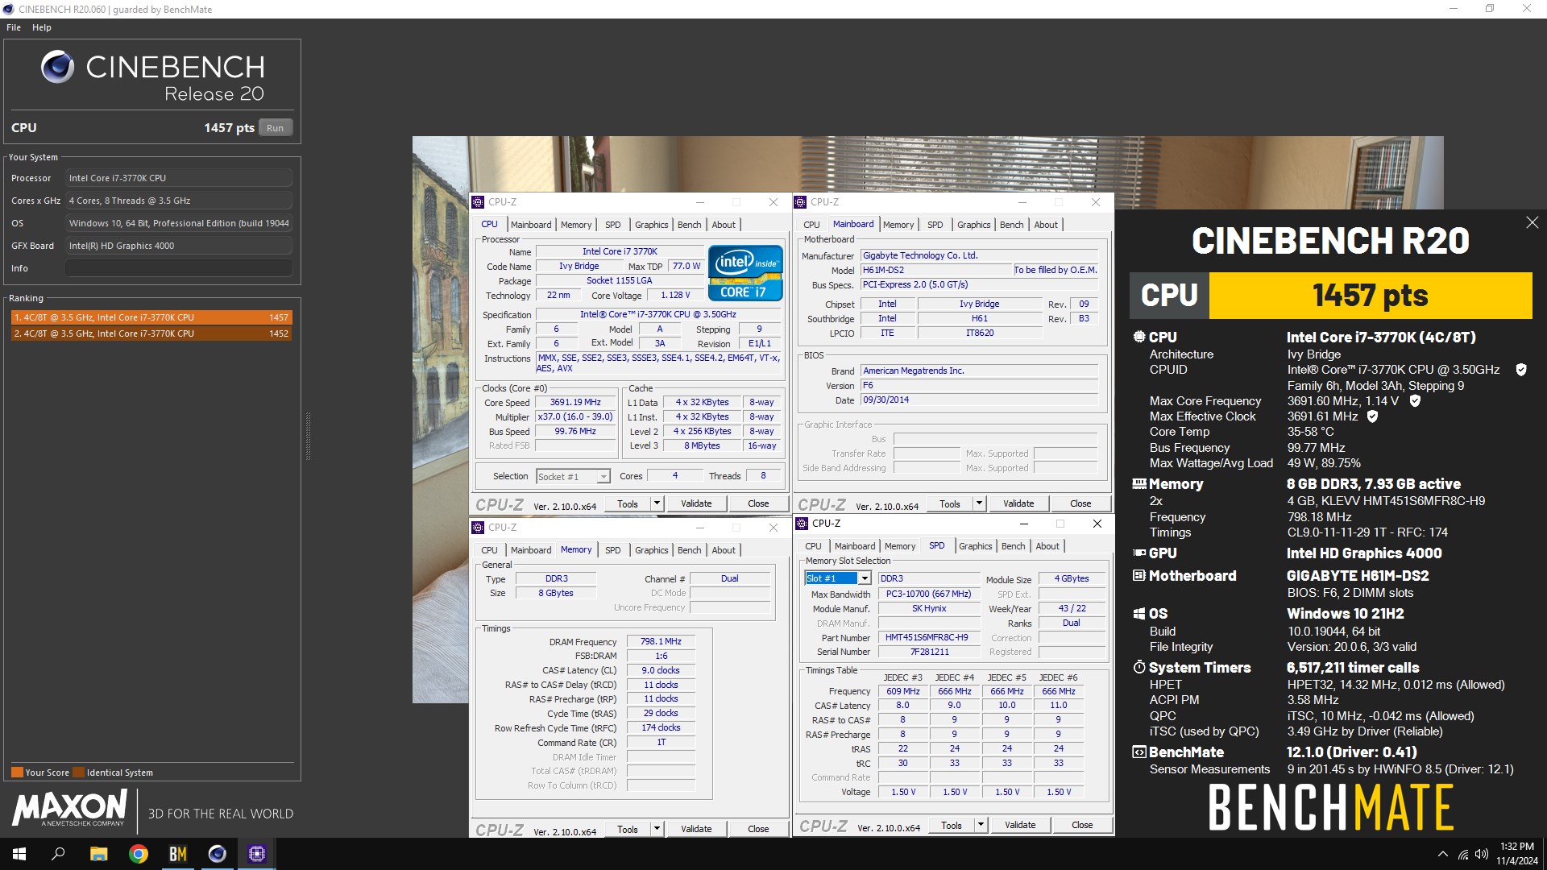This screenshot has height=870, width=1547.
Task: Click DRAM Frequency value 798.1 MHz
Action: tap(661, 642)
